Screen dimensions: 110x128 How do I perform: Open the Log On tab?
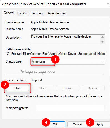click(x=22, y=13)
